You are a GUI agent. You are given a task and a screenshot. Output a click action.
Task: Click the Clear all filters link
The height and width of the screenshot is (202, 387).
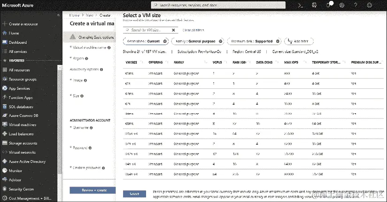pos(193,30)
